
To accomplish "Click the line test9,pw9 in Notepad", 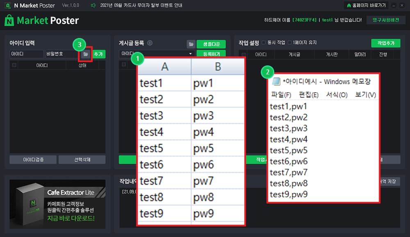I will click(x=289, y=195).
